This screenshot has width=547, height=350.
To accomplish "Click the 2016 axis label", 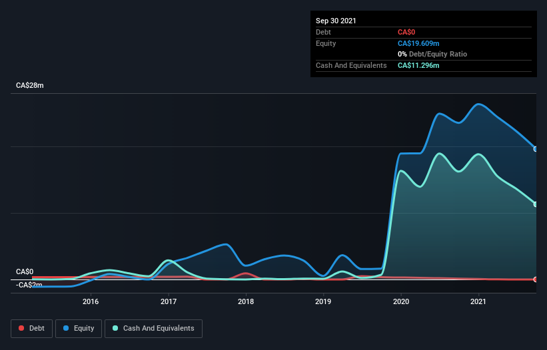I will pyautogui.click(x=91, y=301).
